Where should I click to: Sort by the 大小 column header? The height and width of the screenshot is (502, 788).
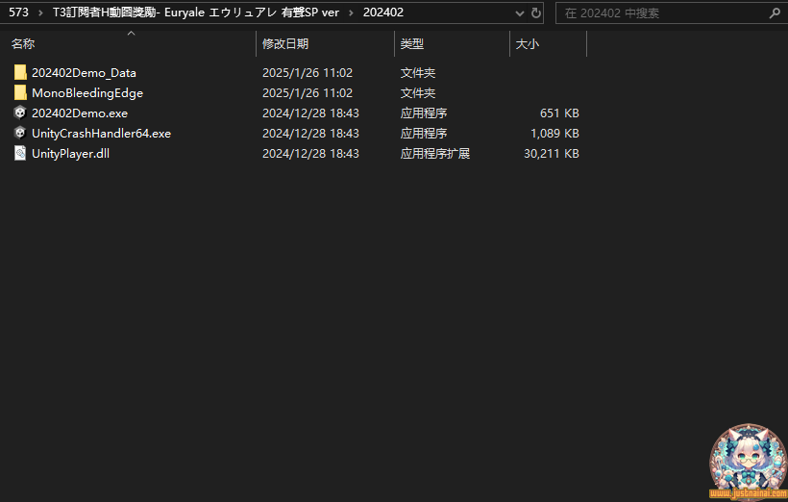point(528,44)
